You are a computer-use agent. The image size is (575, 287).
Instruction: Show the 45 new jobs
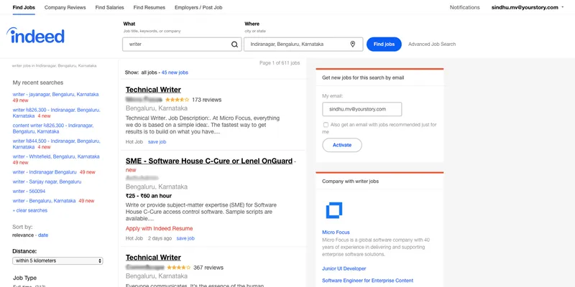(175, 72)
